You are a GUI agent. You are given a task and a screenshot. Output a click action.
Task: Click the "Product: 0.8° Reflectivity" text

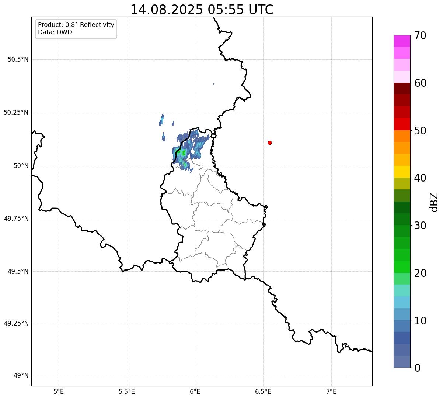coord(76,25)
